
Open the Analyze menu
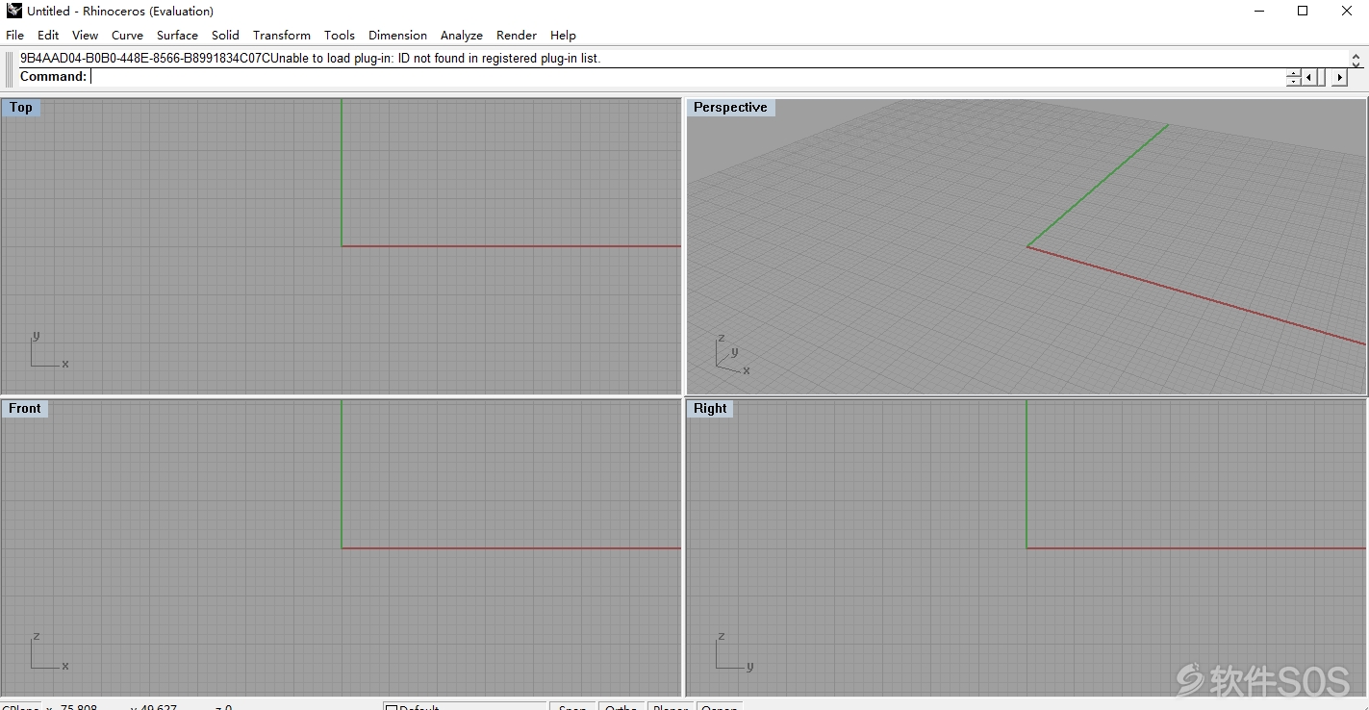(462, 35)
